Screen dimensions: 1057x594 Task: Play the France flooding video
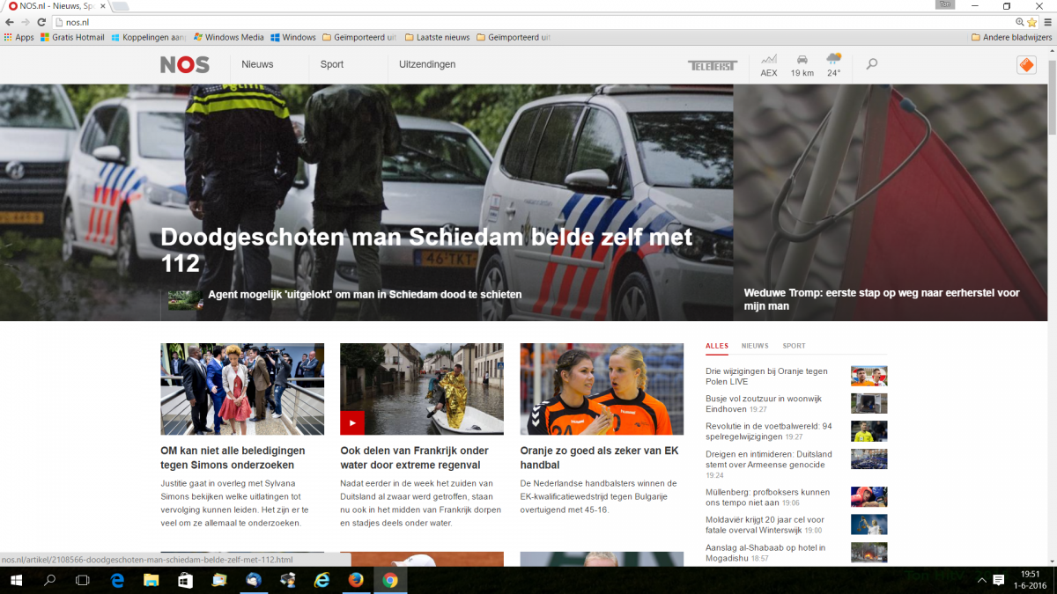(351, 422)
